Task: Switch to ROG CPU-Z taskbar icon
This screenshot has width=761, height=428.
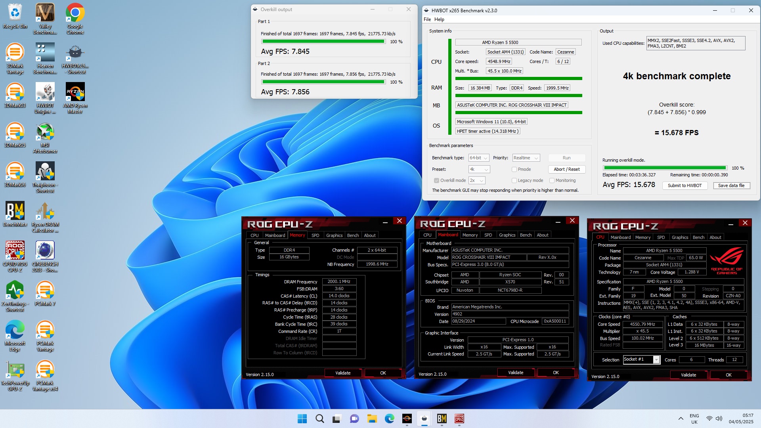Action: tap(459, 418)
